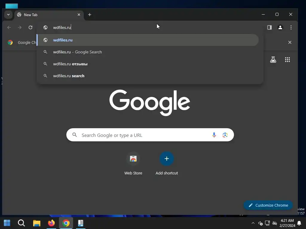
Task: Open Chrome's three-dot menu
Action: (x=291, y=27)
